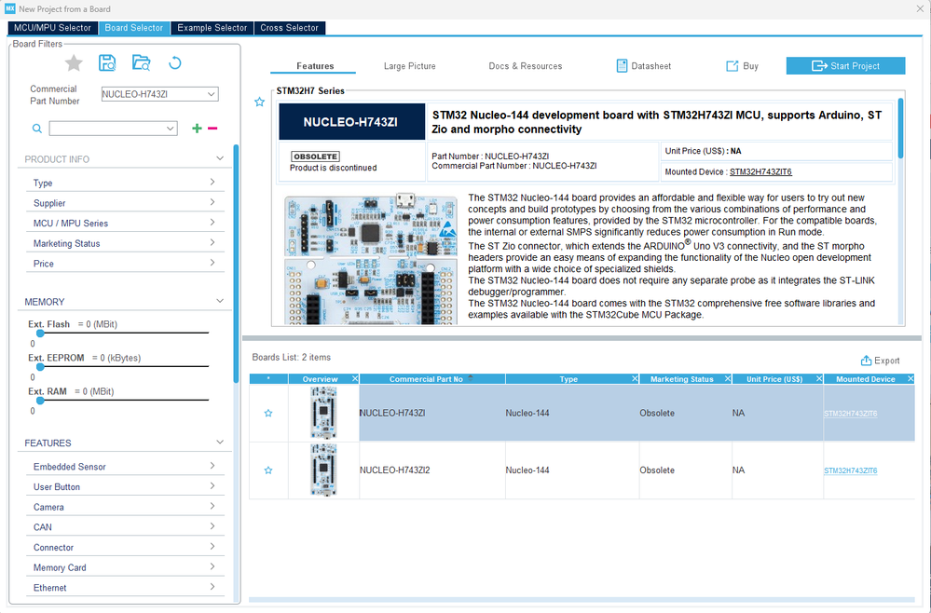This screenshot has height=613, width=931.
Task: Open the Buy link icon
Action: (732, 66)
